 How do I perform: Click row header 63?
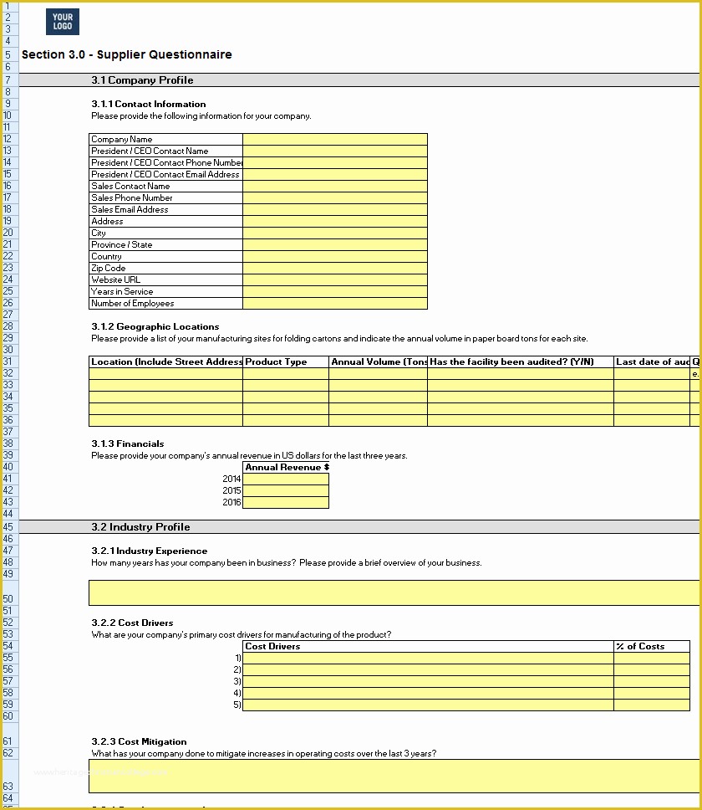point(9,776)
